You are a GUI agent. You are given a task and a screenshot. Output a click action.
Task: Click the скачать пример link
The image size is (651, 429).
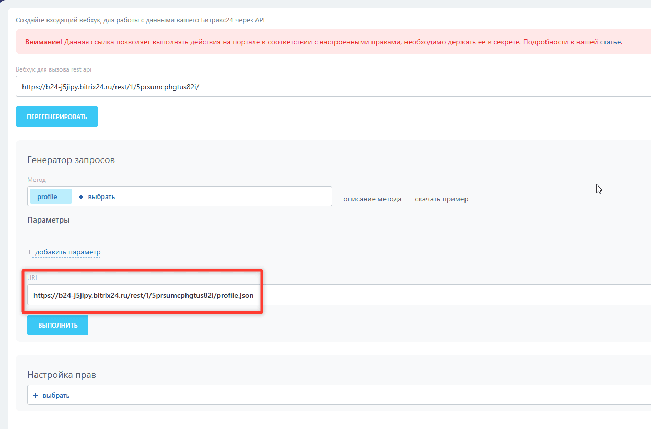pyautogui.click(x=441, y=199)
